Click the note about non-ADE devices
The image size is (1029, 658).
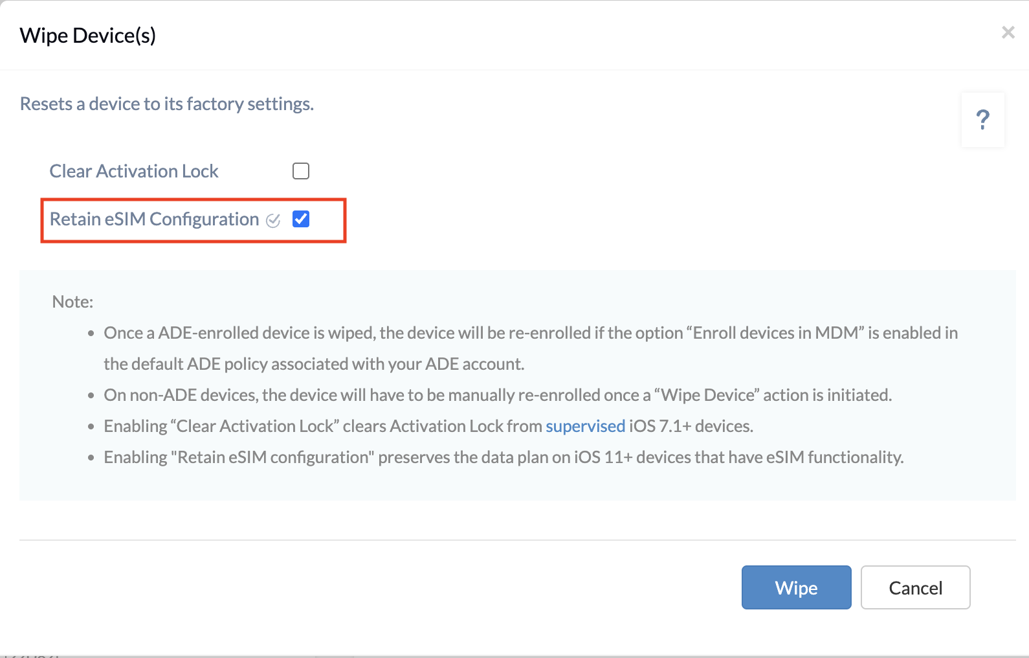point(498,395)
